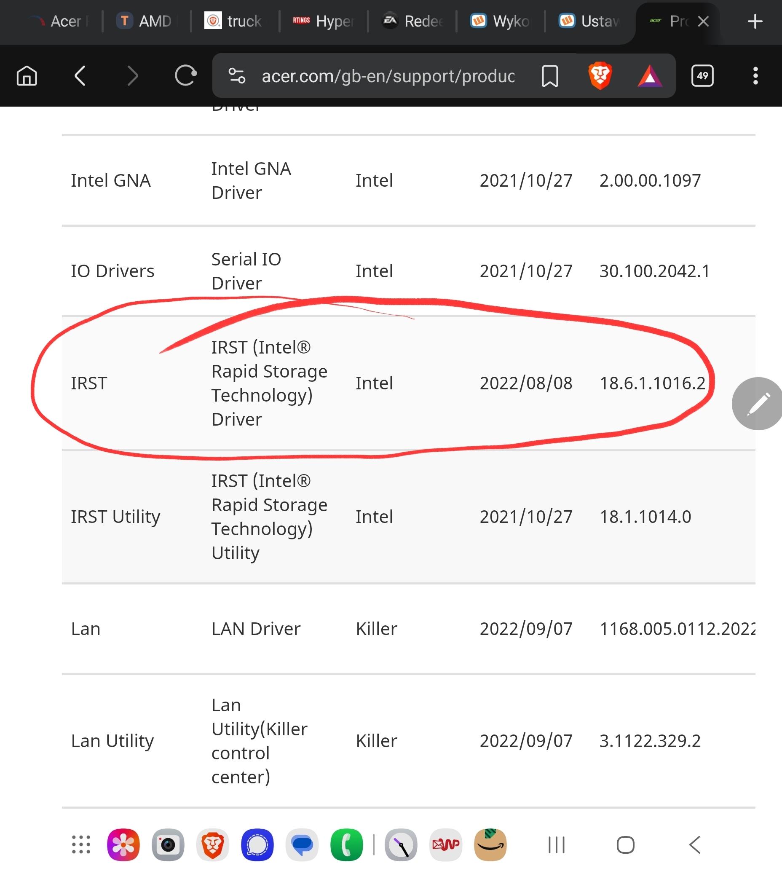Show recent apps with navigation button
Screen dimensions: 782x871
[557, 845]
